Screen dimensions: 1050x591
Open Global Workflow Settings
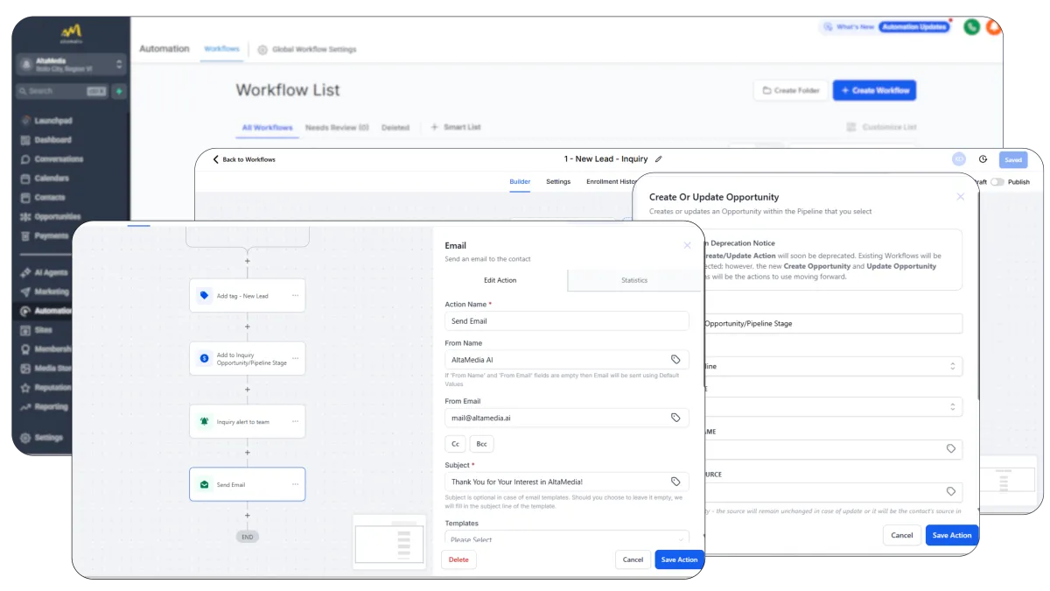tap(307, 50)
